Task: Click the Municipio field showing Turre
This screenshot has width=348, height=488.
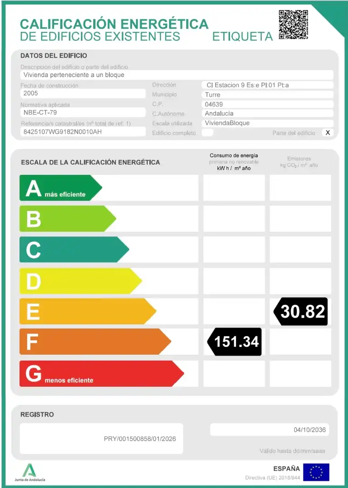Action: [x=268, y=94]
